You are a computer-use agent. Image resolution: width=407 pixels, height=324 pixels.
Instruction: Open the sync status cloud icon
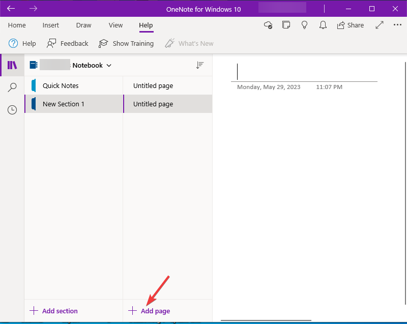pos(268,25)
